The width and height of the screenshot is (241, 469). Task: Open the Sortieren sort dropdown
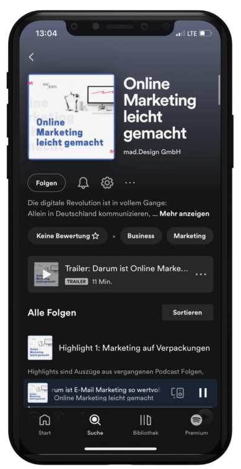(188, 312)
